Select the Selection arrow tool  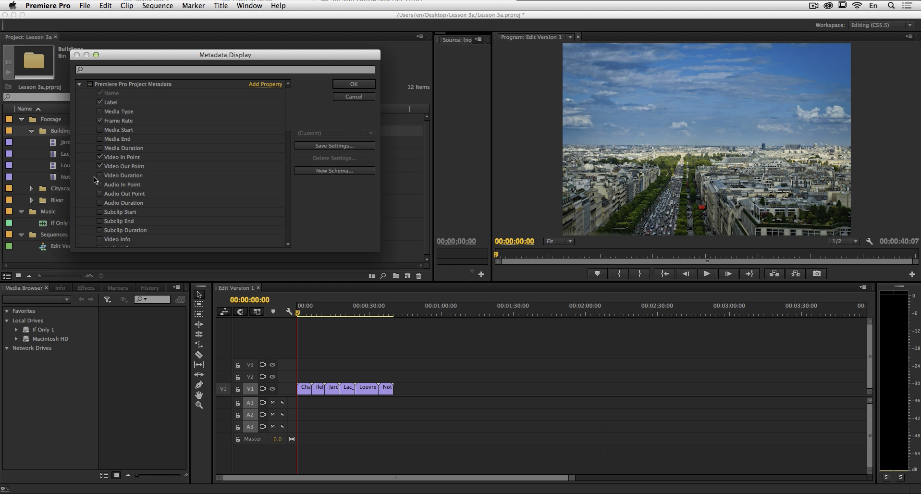click(x=199, y=294)
